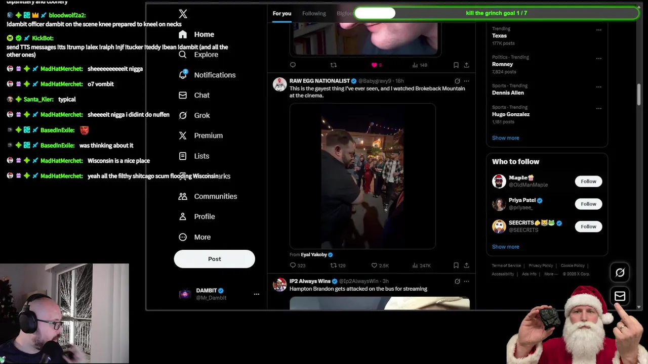This screenshot has width=648, height=364.
Task: Click the page vertical scrollbar thumb
Action: (x=639, y=95)
